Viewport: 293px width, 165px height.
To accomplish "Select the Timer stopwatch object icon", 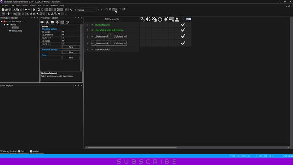I will coord(160,19).
